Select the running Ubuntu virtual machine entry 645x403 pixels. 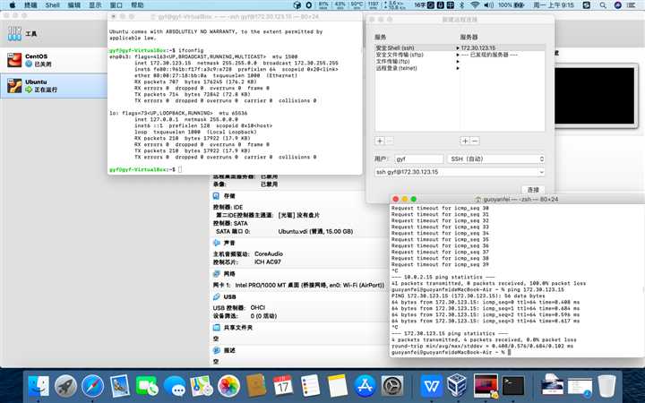click(54, 86)
